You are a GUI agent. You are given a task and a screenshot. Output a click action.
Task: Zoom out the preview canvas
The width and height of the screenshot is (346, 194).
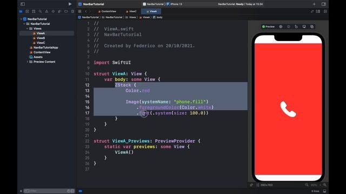pos(307,185)
